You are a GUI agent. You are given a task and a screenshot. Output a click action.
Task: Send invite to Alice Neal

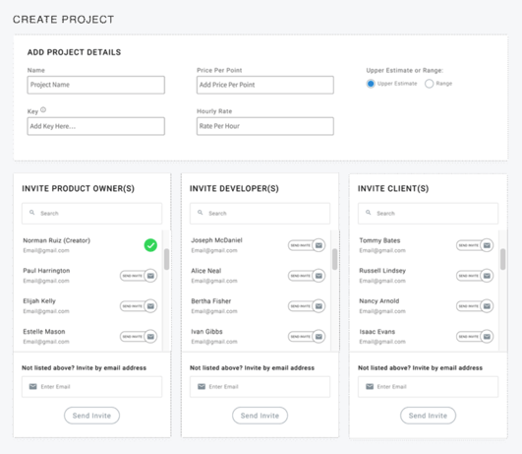point(307,276)
